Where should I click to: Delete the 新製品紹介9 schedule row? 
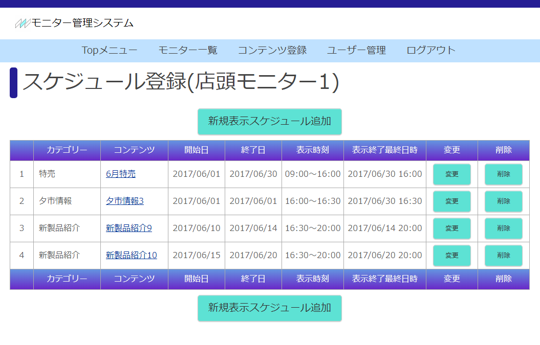point(503,228)
